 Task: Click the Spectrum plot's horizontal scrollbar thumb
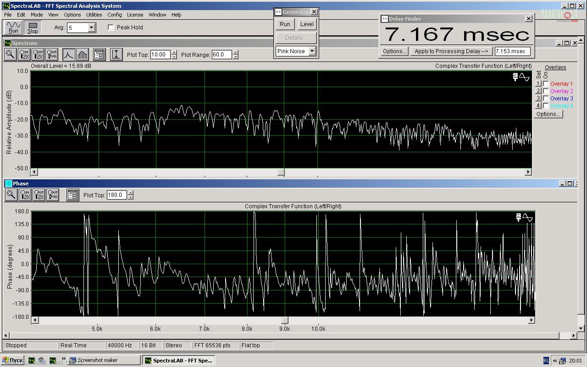[x=281, y=172]
